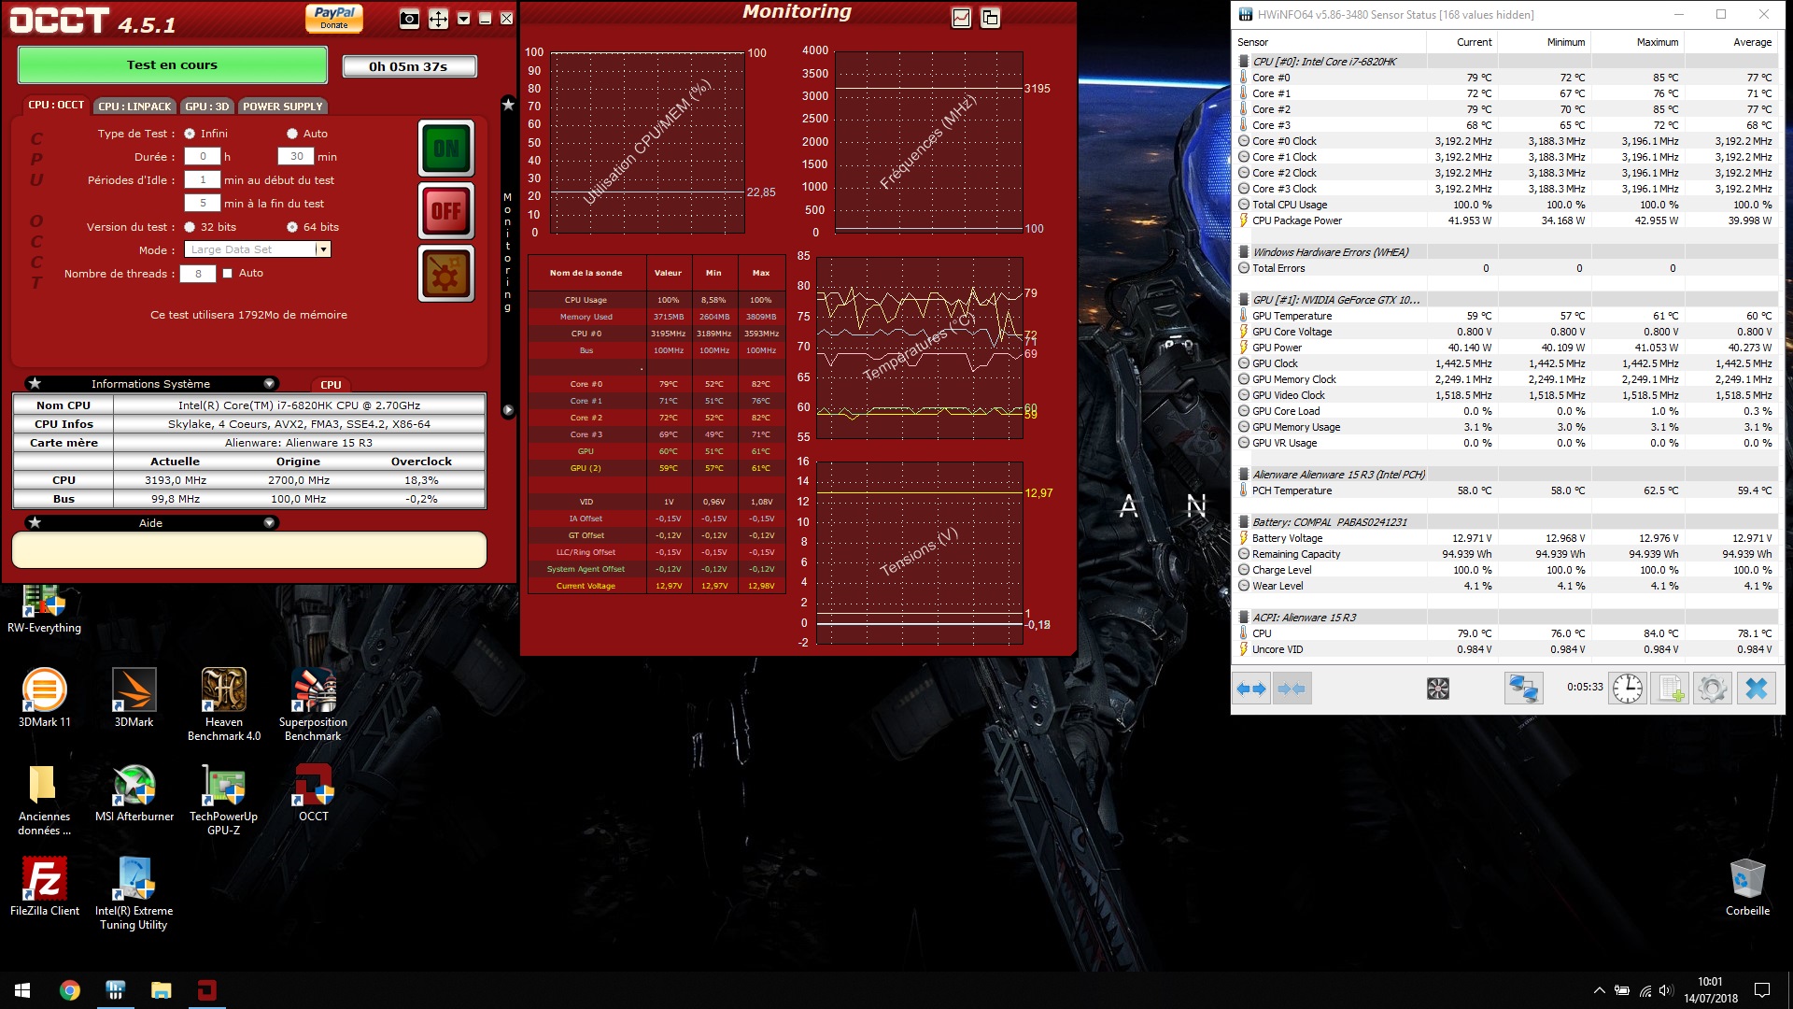Collapse the Aide section arrow
Screen dimensions: 1793x1009
pyautogui.click(x=269, y=523)
